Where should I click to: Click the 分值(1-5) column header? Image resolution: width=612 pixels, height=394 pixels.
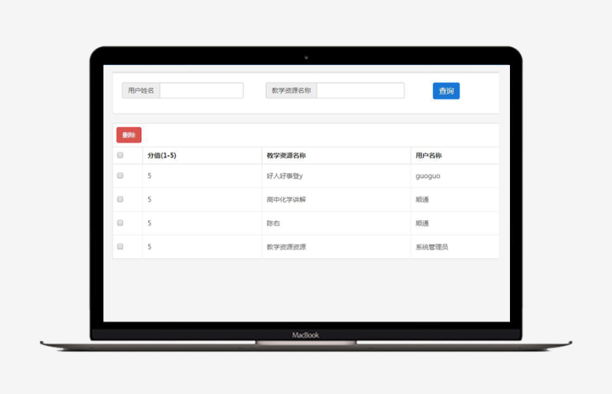(162, 156)
